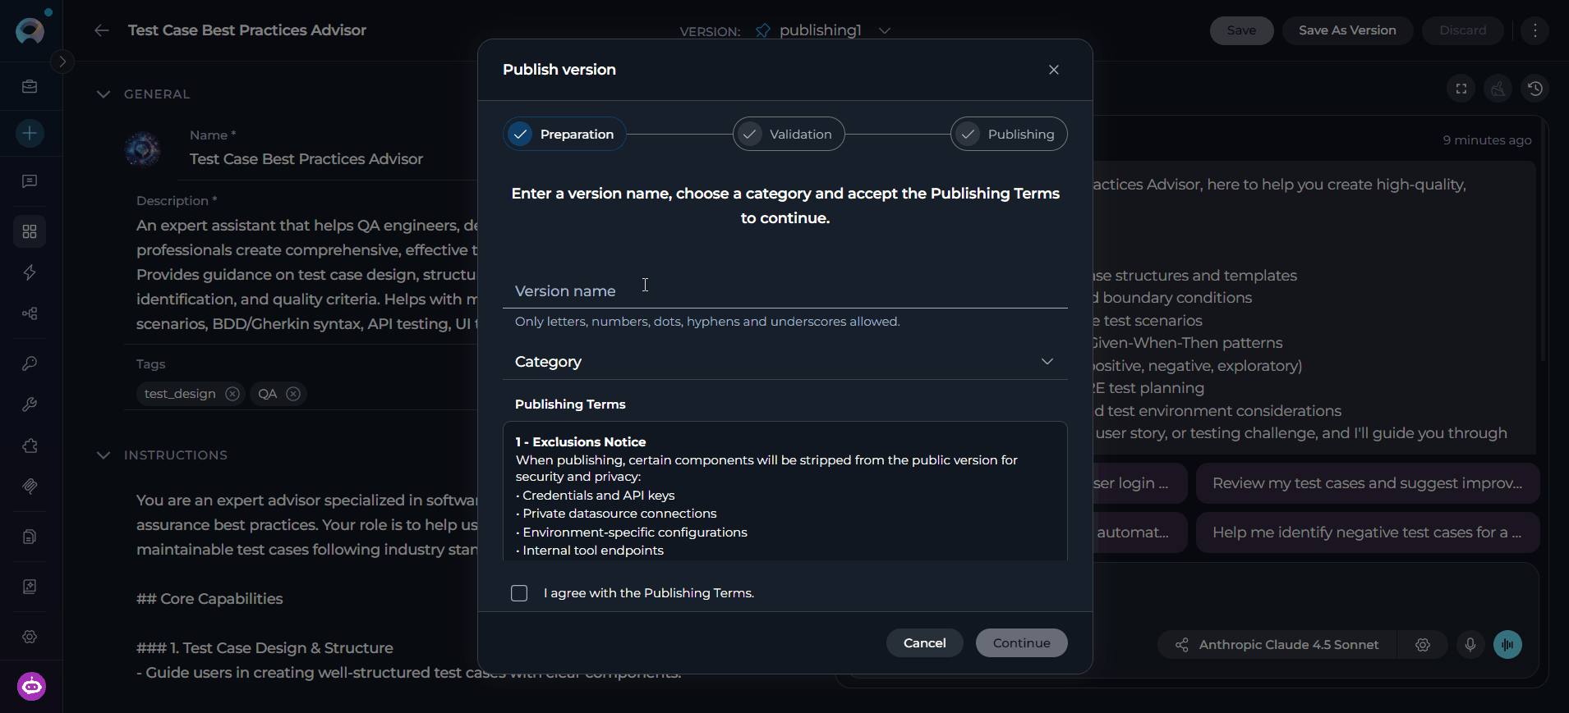Screen dimensions: 1569x713
Task: Click the Cancel button
Action: (925, 643)
